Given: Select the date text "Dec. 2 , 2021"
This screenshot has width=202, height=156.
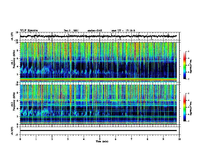Looking at the screenshot, I should click(71, 31).
